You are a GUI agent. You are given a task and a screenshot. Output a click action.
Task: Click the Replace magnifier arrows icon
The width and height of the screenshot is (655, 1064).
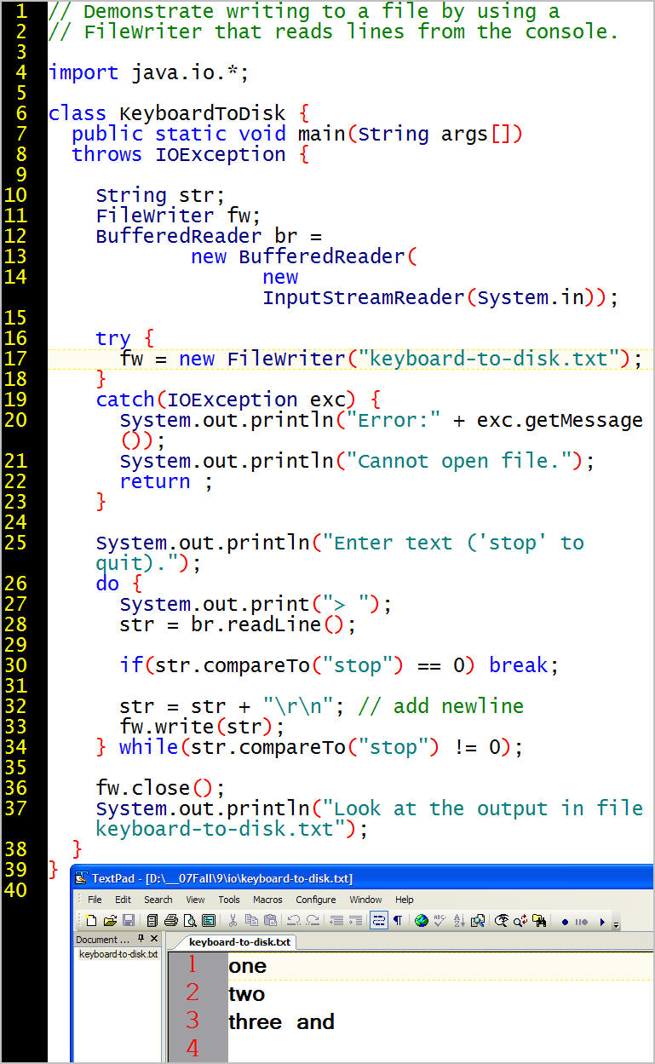(521, 921)
